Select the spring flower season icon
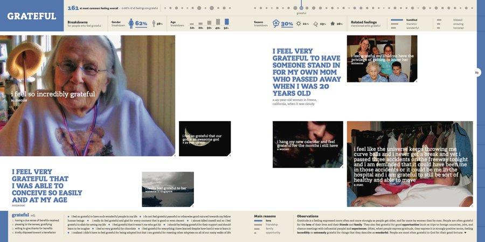The height and width of the screenshot is (242, 485). pyautogui.click(x=275, y=24)
